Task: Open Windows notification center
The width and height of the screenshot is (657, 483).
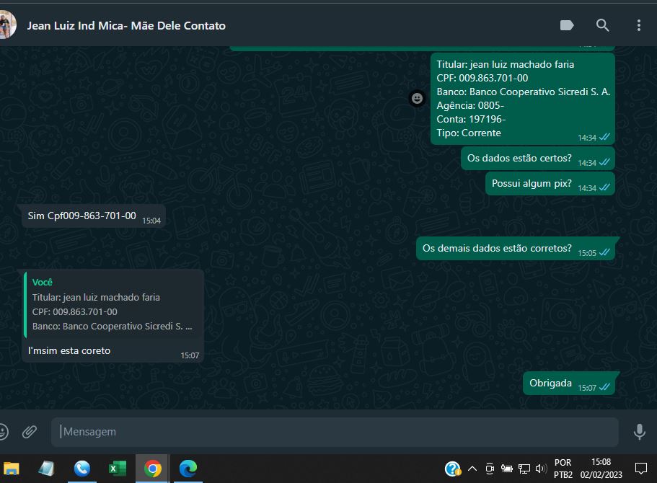Action: coord(640,469)
